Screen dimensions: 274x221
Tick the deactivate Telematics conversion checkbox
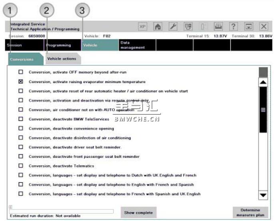click(x=21, y=166)
